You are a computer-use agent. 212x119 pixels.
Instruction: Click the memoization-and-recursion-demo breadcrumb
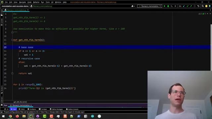pyautogui.click(x=15, y=6)
